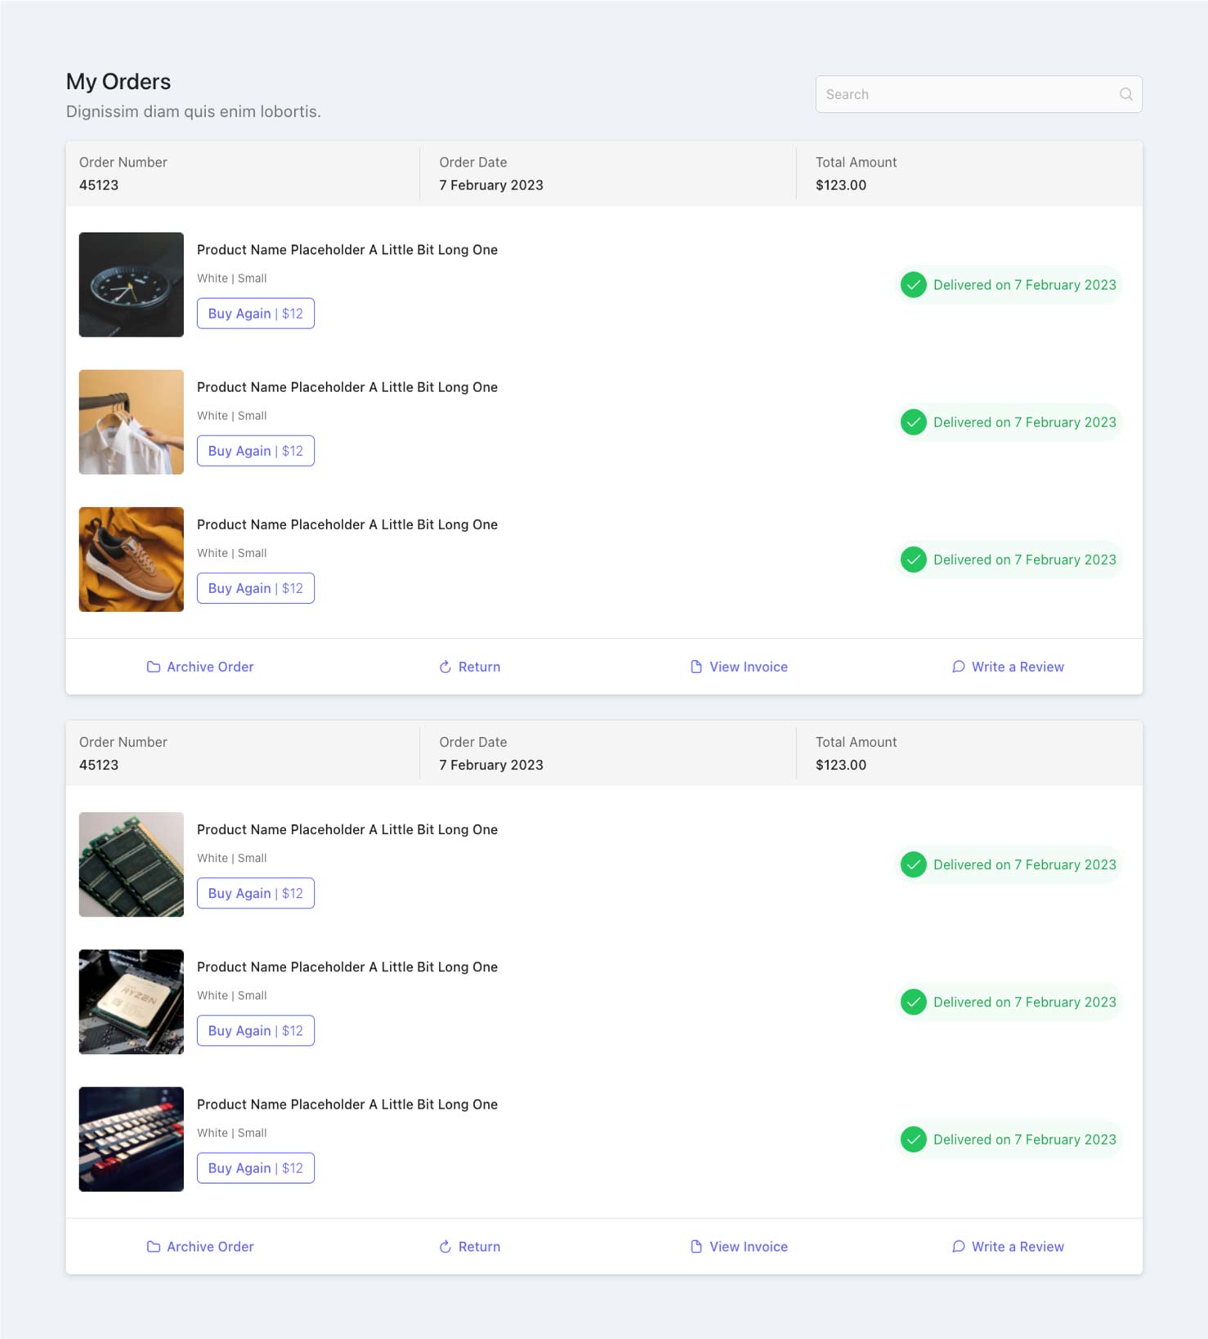Open the white shirt product thumbnail
Screen dimensions: 1208x1339
(x=132, y=422)
